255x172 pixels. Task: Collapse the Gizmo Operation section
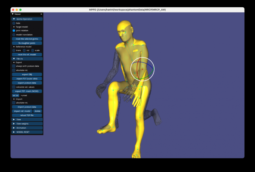coord(14,19)
